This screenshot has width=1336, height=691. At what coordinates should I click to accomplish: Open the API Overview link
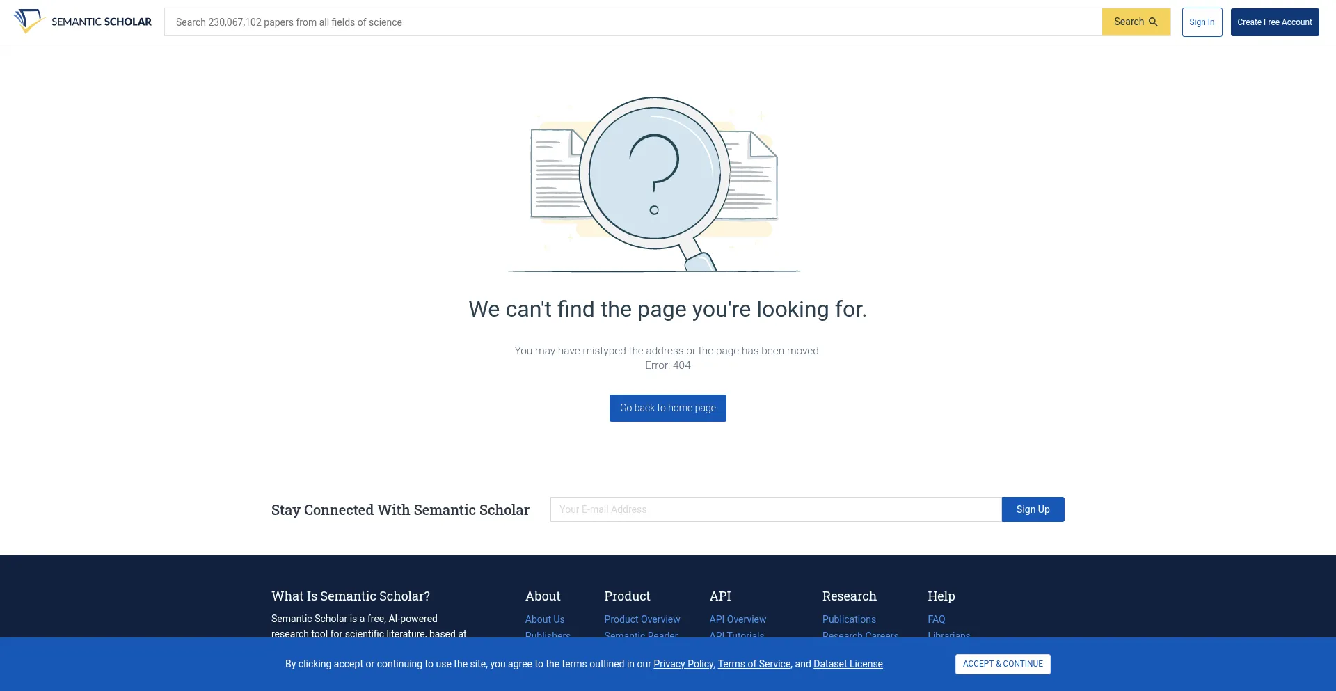coord(738,619)
